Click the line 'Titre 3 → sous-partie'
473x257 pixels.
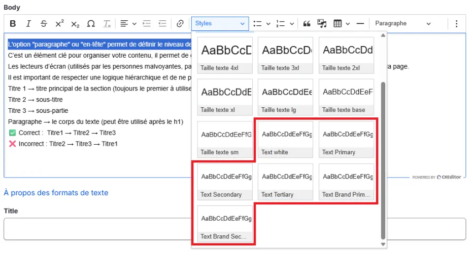point(38,111)
